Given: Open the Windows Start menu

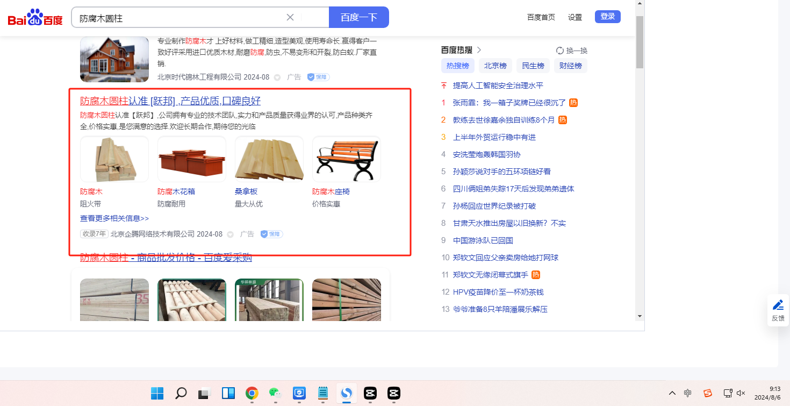Looking at the screenshot, I should (x=157, y=393).
